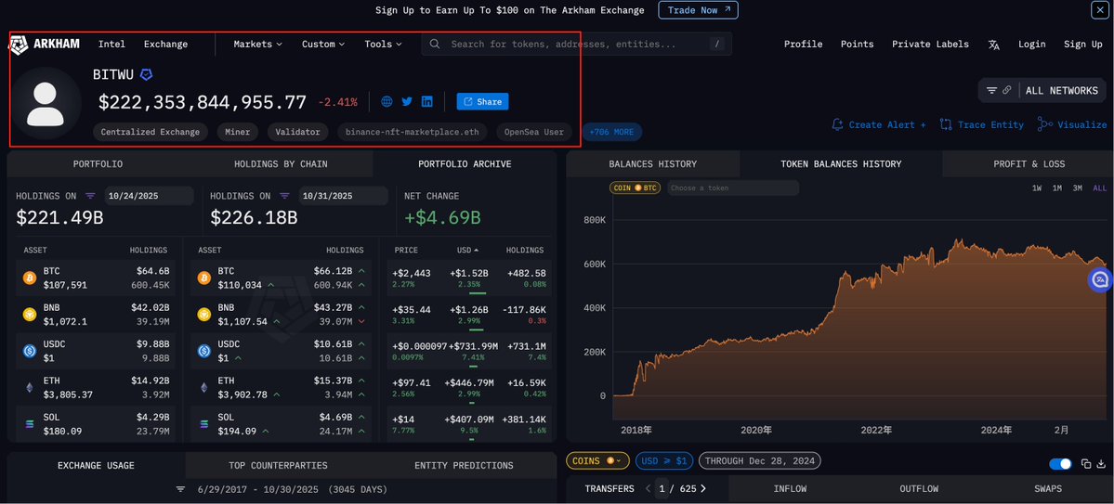Click the verified badge next to BITWU

(146, 74)
